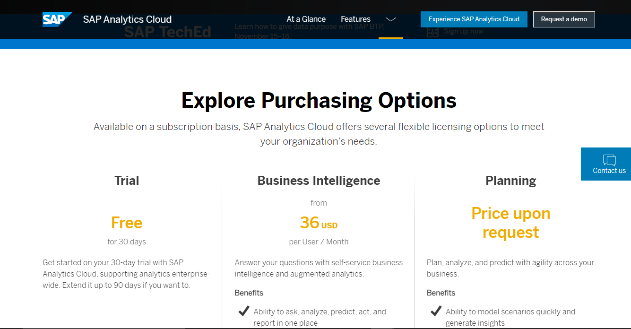
Task: Click the SAP TechEd banner title
Action: 167,32
